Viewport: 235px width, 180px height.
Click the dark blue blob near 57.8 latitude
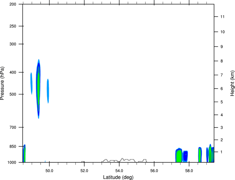click(x=185, y=156)
